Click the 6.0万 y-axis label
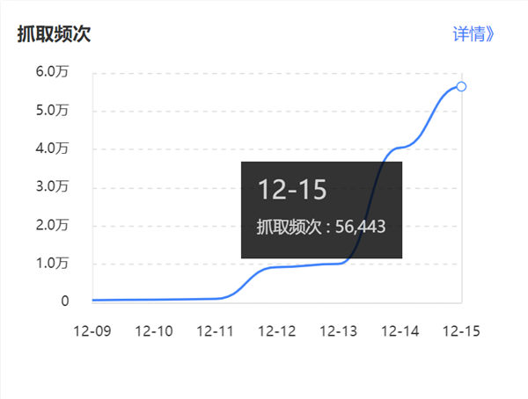The image size is (528, 399). 53,72
